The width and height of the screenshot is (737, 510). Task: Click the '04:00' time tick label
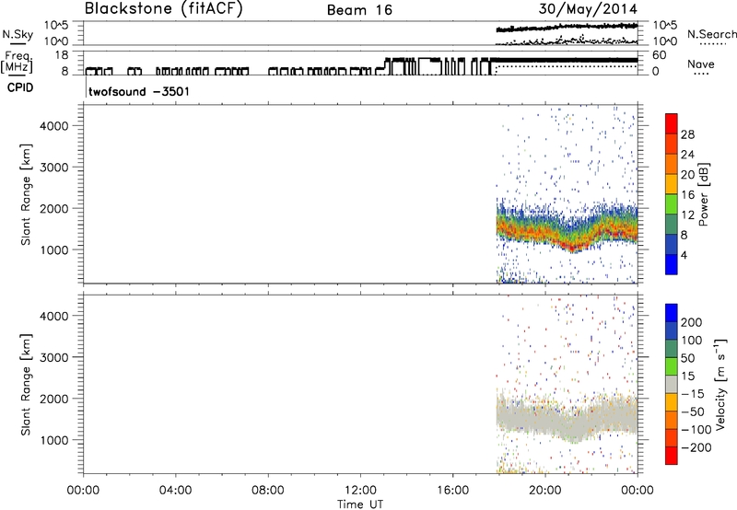point(175,491)
